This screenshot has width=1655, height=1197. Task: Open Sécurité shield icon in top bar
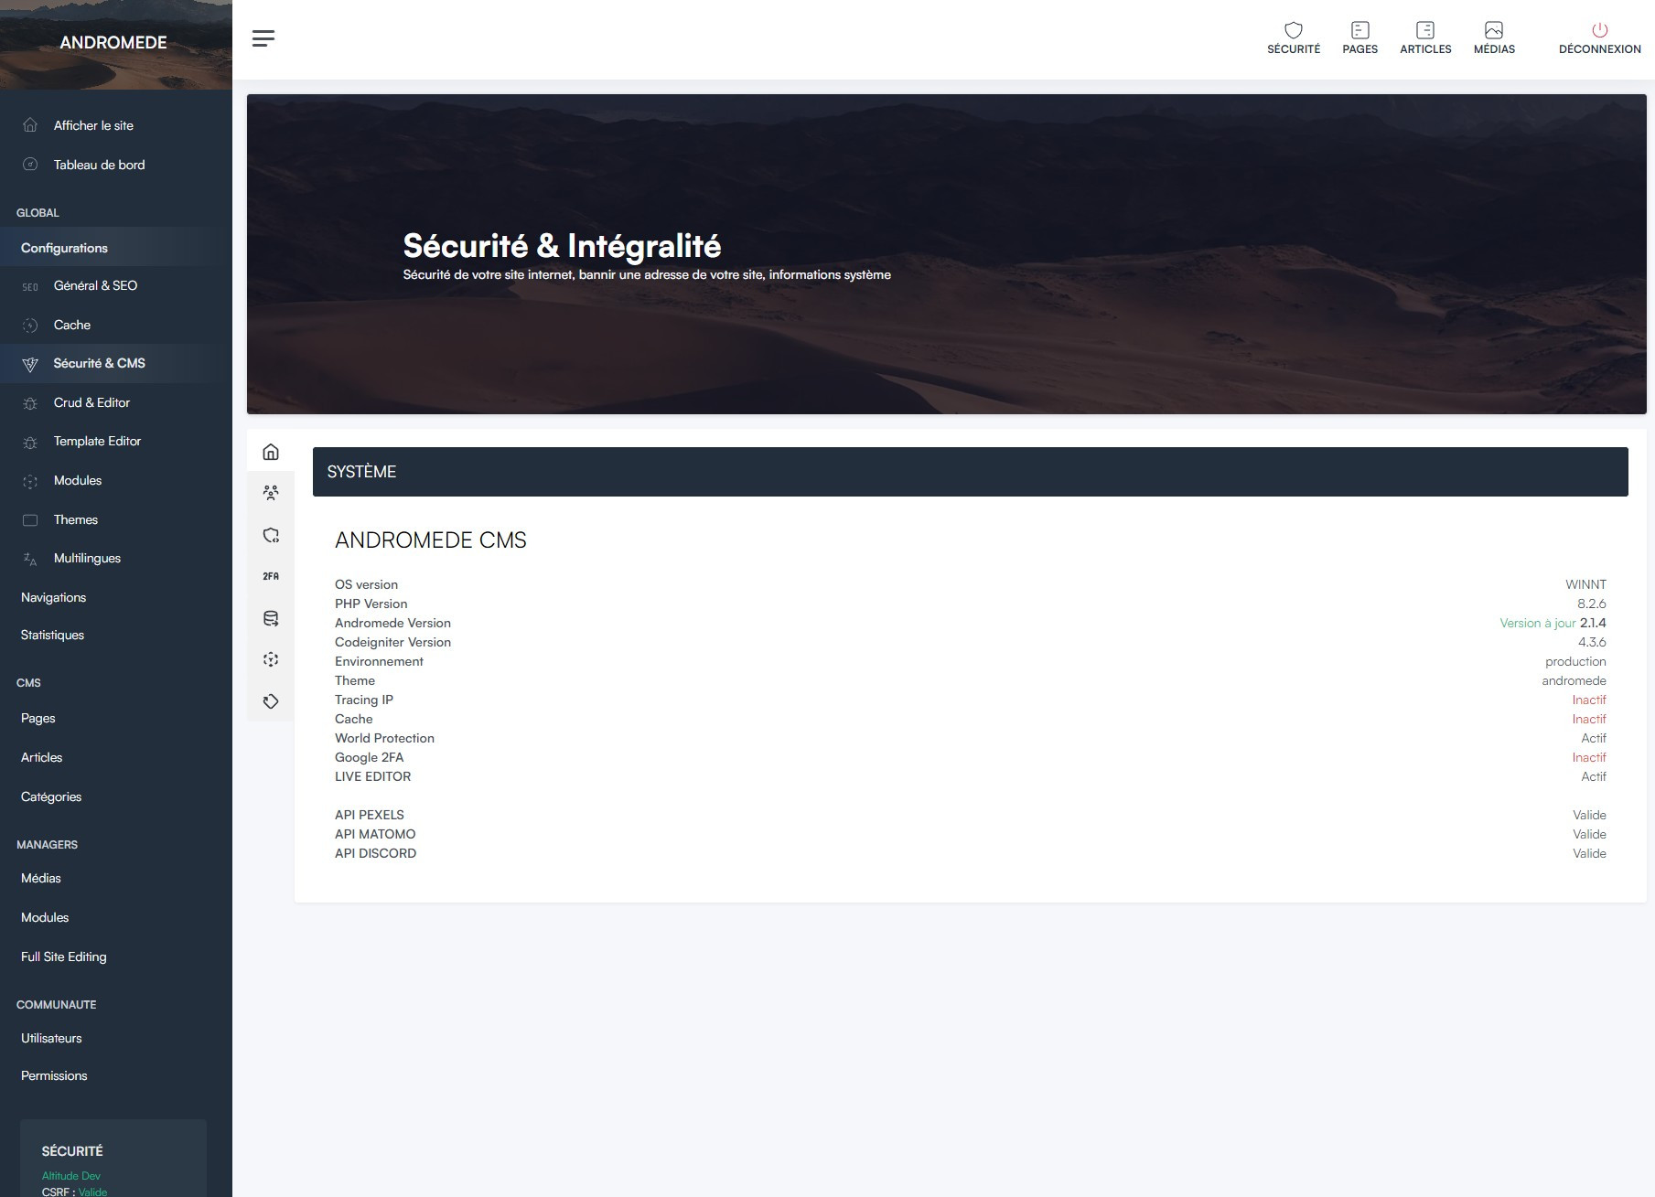pyautogui.click(x=1294, y=30)
